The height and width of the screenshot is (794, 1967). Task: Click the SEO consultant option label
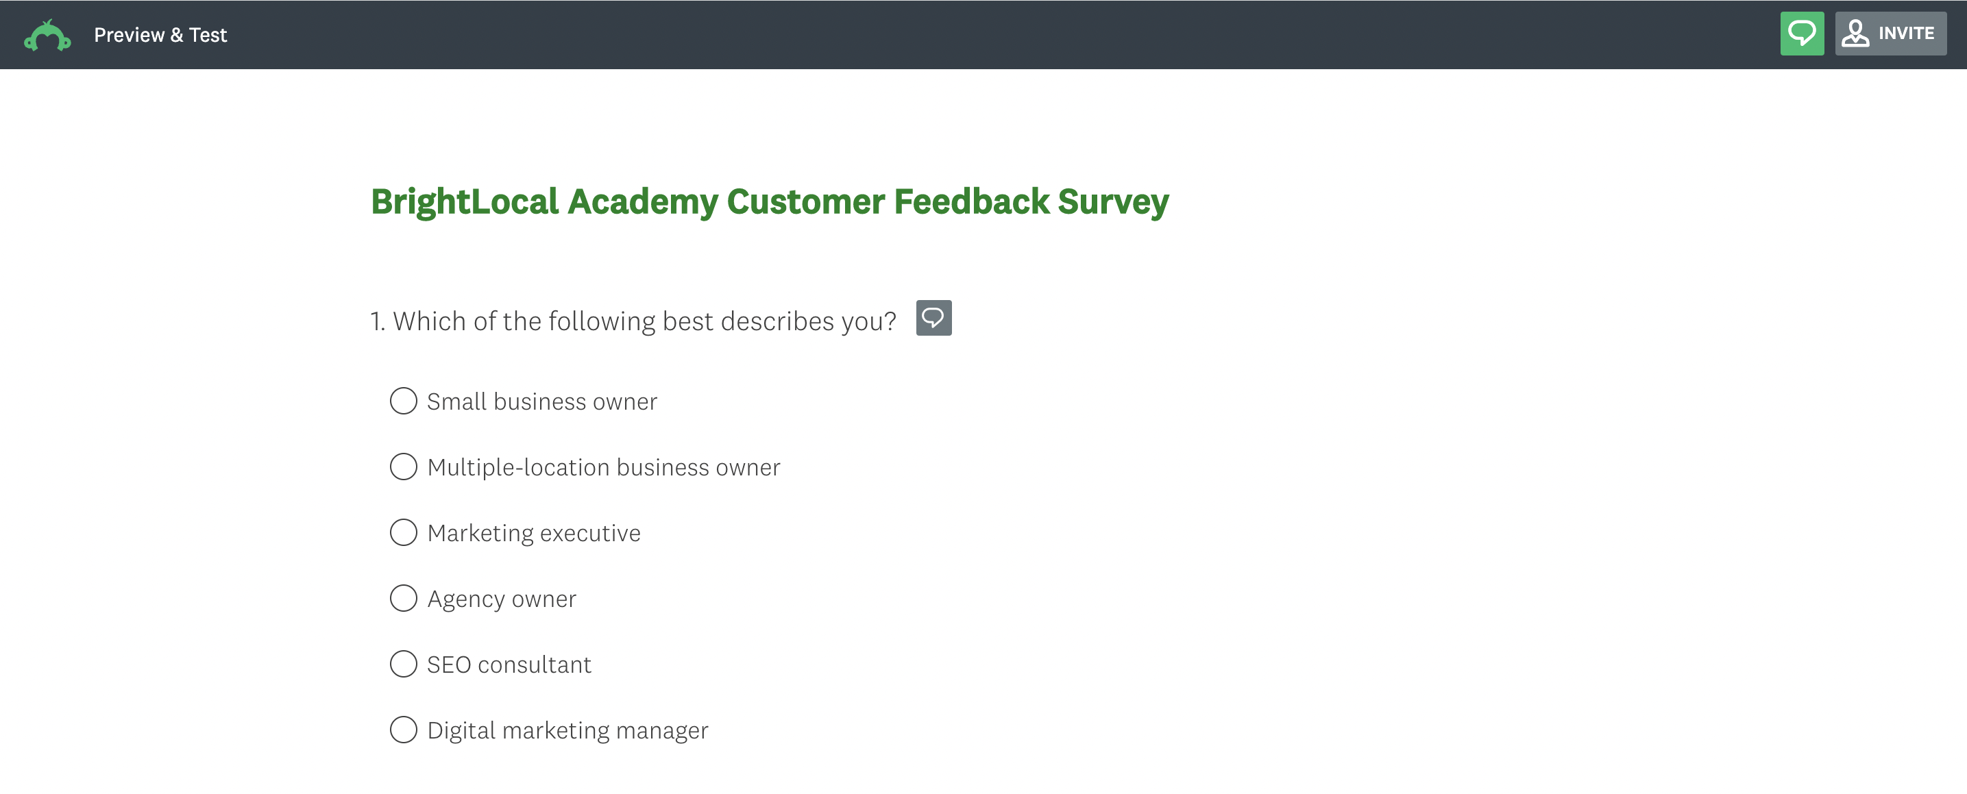pos(509,665)
